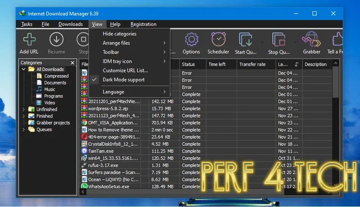The image size is (360, 207).
Task: Click the vertical scrollbar thumb
Action: (336, 82)
